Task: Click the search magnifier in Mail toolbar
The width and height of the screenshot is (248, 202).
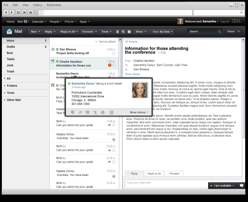Action: [219, 31]
